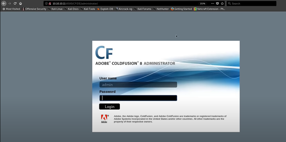
Task: Open the Kali Tools bookmark
Action: coord(88,9)
